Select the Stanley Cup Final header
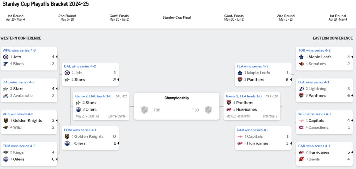This screenshot has height=169, width=356. [177, 17]
